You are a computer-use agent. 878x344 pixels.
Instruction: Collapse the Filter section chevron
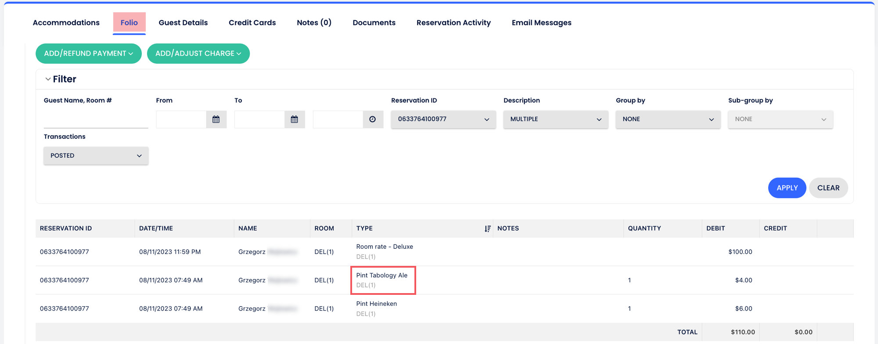pyautogui.click(x=48, y=79)
